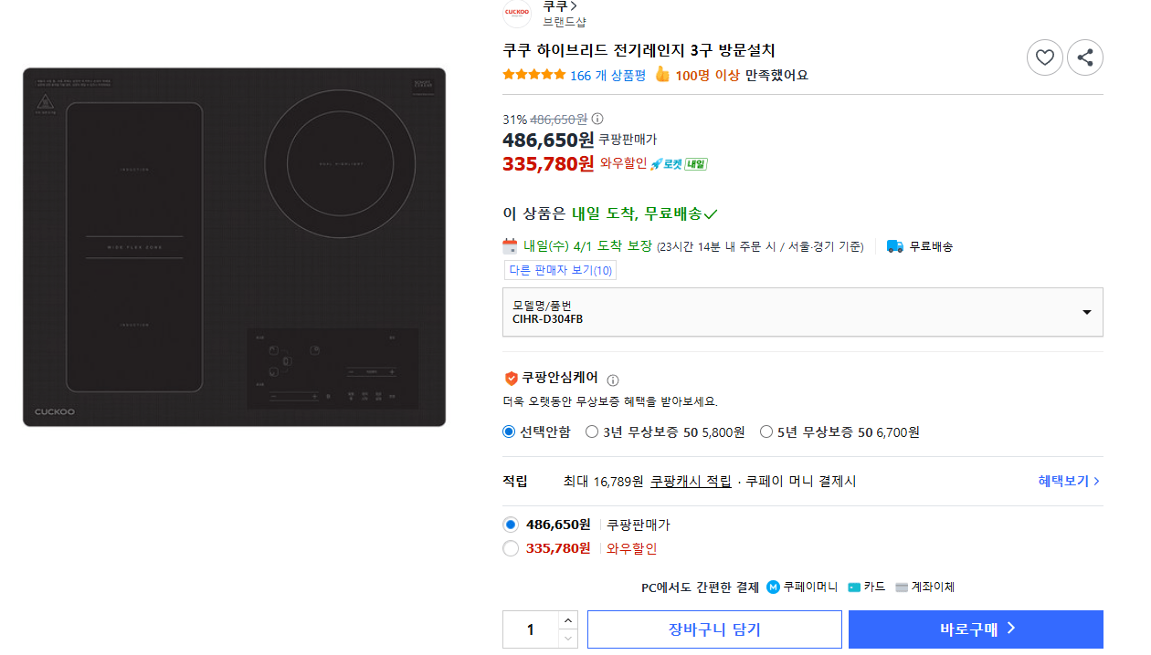Open the CUCKOO brand logo
Image resolution: width=1151 pixels, height=655 pixels.
516,14
